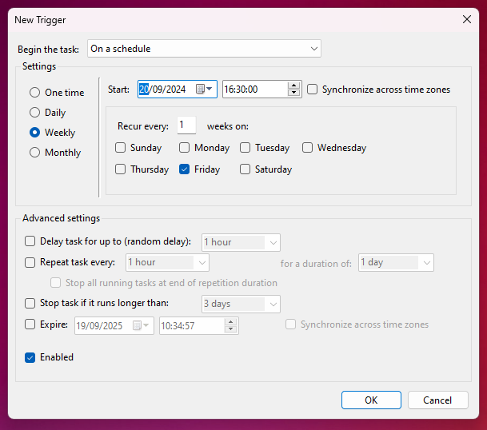Viewport: 487px width, 430px height.
Task: Enable the Wednesday checkbox
Action: (308, 148)
